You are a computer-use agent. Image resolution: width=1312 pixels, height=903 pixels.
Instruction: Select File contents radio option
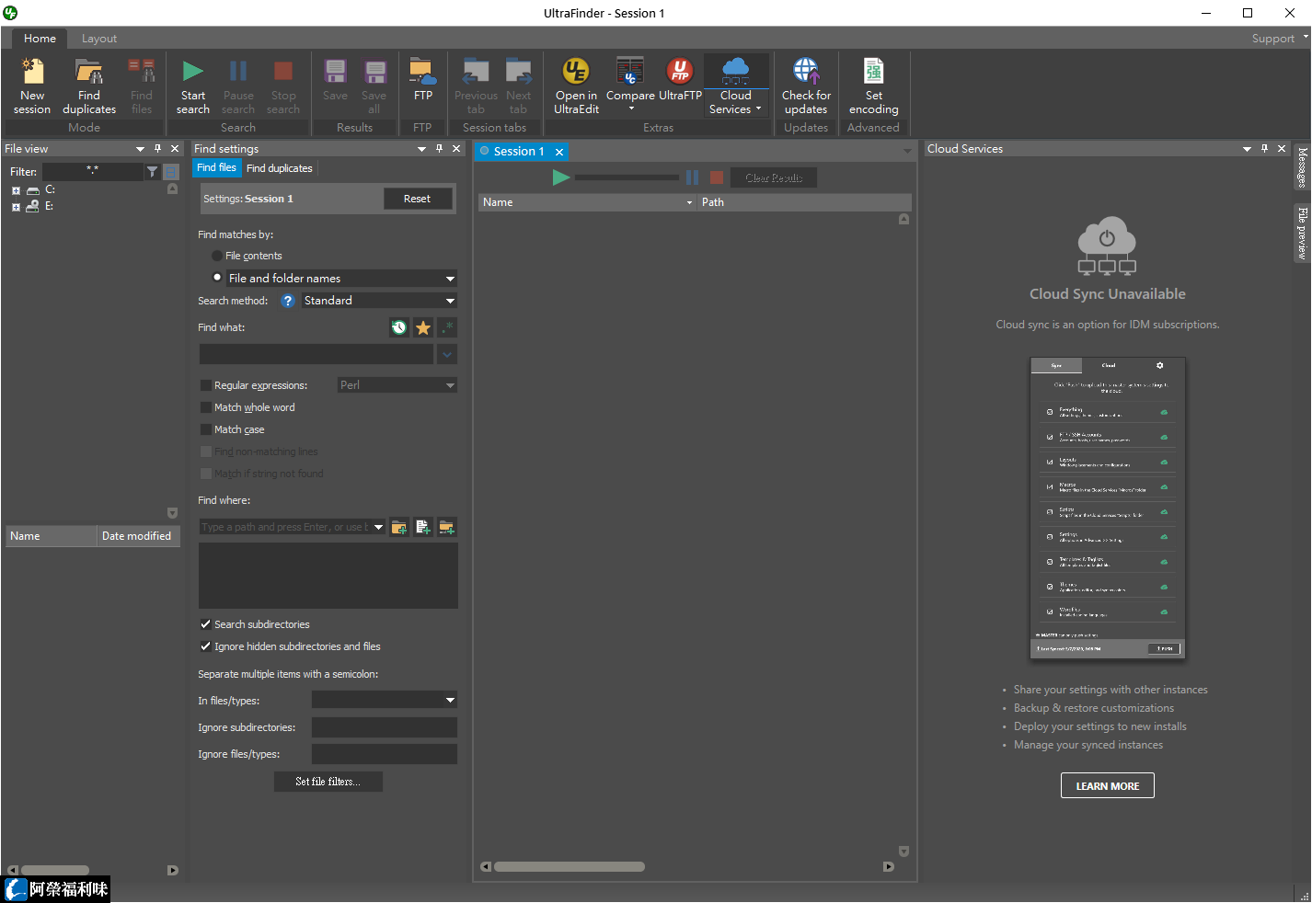click(x=217, y=256)
